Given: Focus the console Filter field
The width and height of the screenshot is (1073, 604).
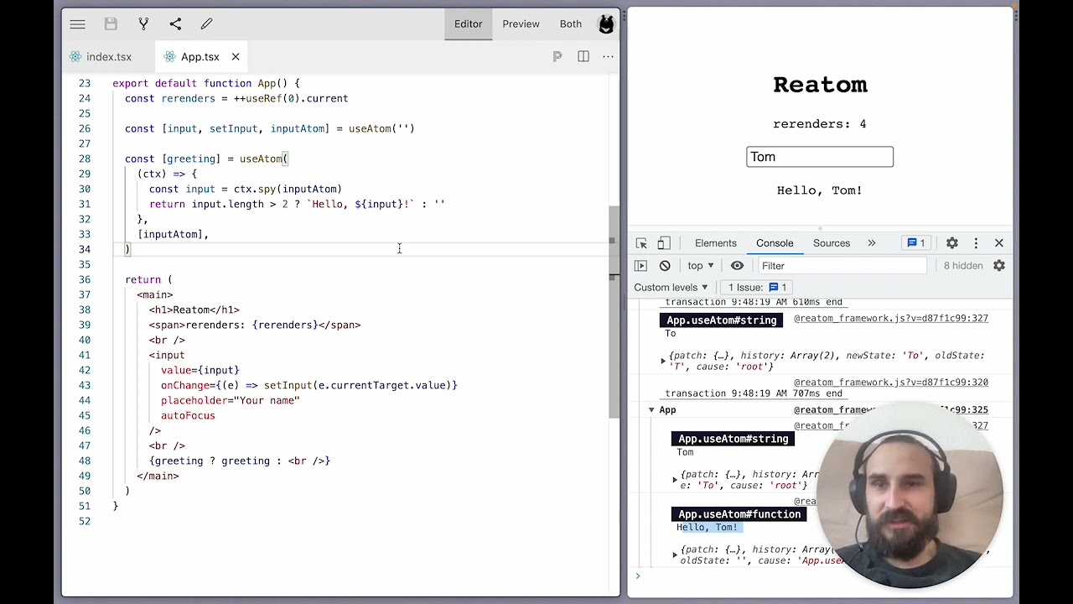Looking at the screenshot, I should (x=842, y=266).
